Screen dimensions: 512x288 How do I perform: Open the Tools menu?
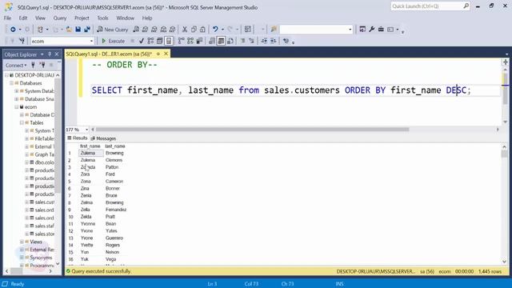click(x=102, y=18)
